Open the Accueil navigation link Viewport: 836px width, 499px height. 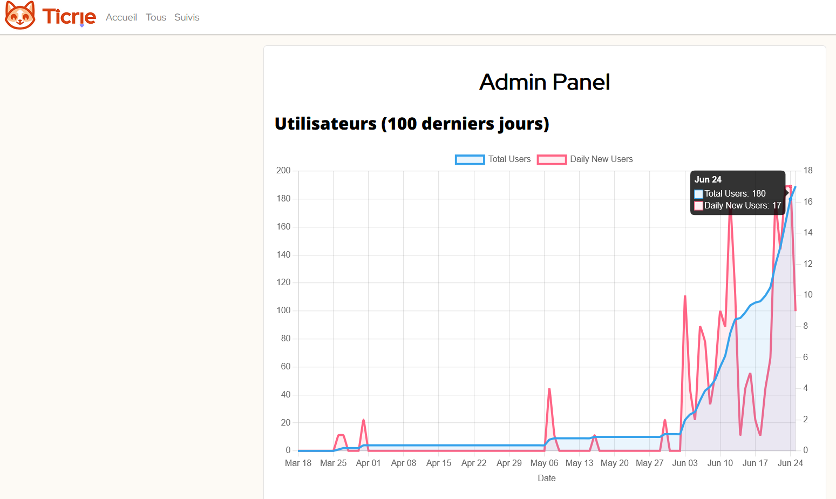click(x=121, y=17)
